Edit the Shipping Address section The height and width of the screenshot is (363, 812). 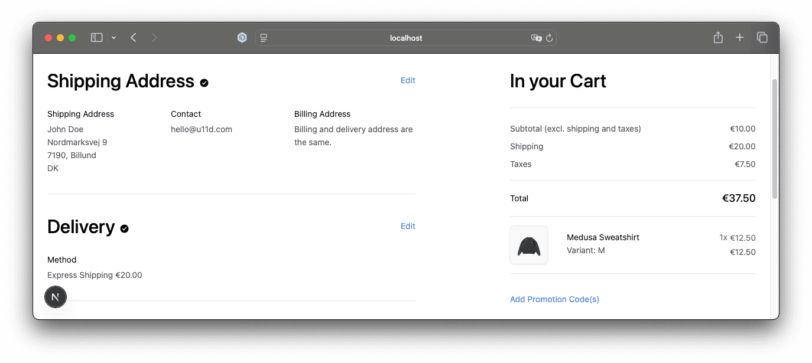pyautogui.click(x=408, y=80)
